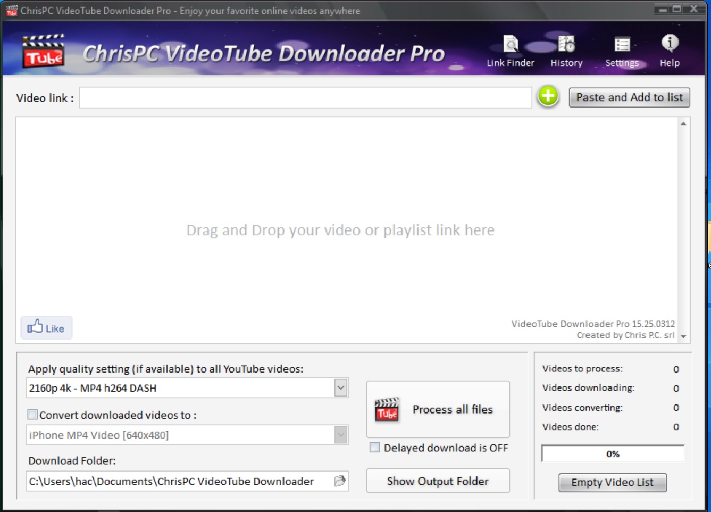Click the scroll-up arrow of video list

pos(683,123)
